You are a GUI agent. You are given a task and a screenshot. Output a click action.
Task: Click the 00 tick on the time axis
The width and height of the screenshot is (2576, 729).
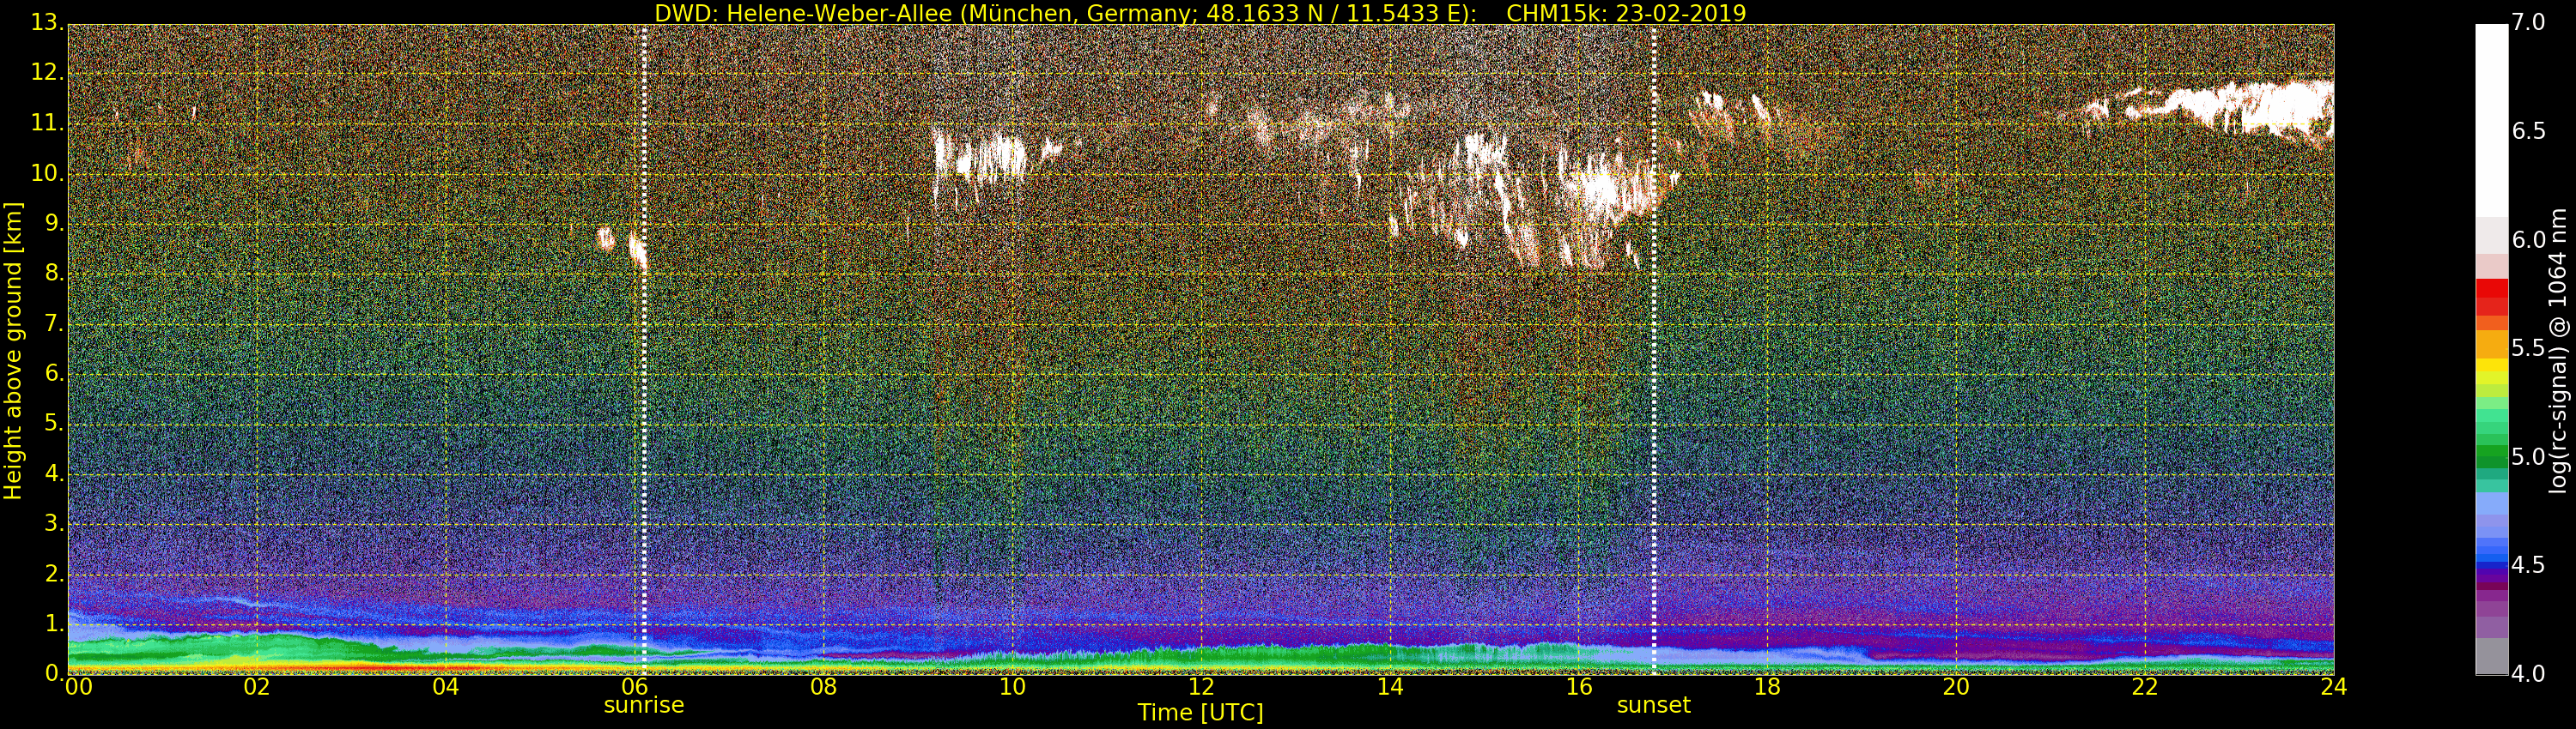78,687
